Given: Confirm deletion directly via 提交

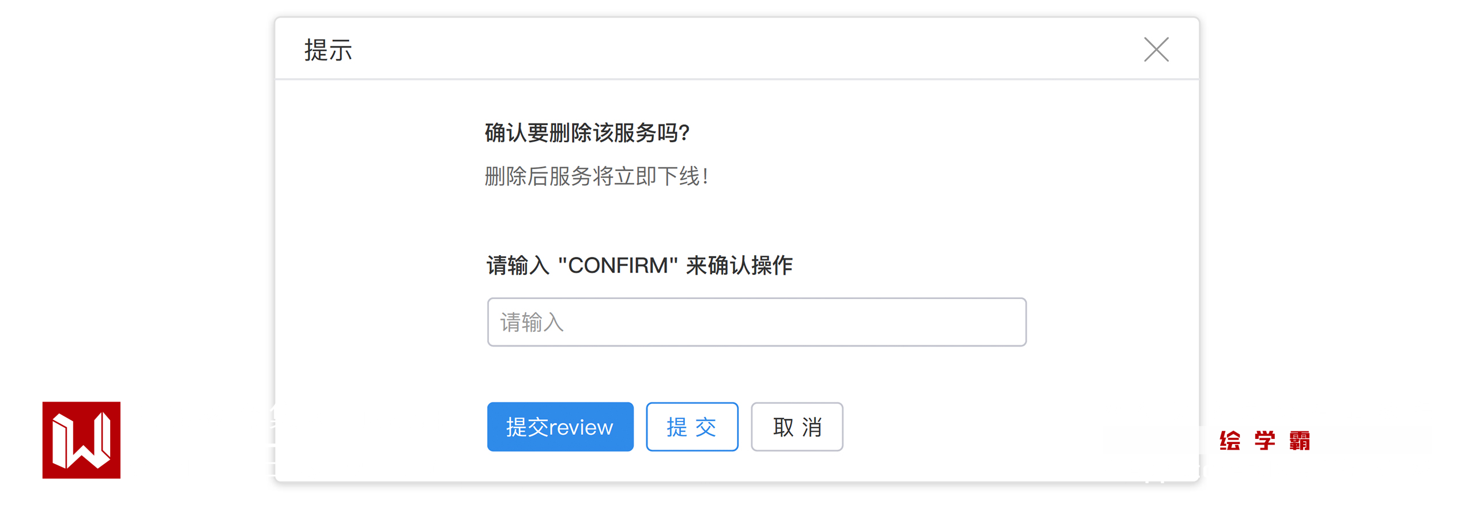Looking at the screenshot, I should (x=691, y=427).
